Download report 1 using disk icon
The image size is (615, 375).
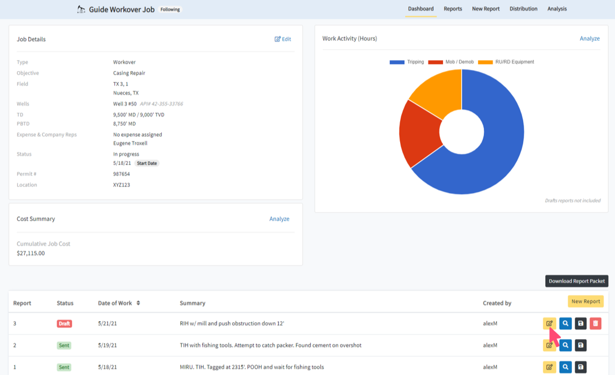pos(580,367)
